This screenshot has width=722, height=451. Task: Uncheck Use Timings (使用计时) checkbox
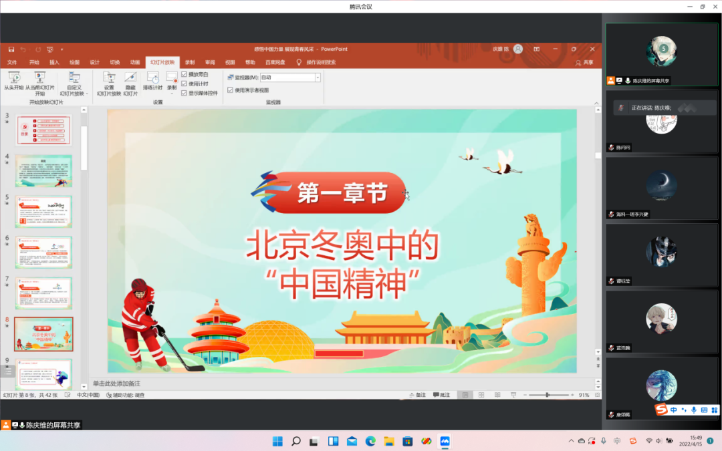pos(185,84)
